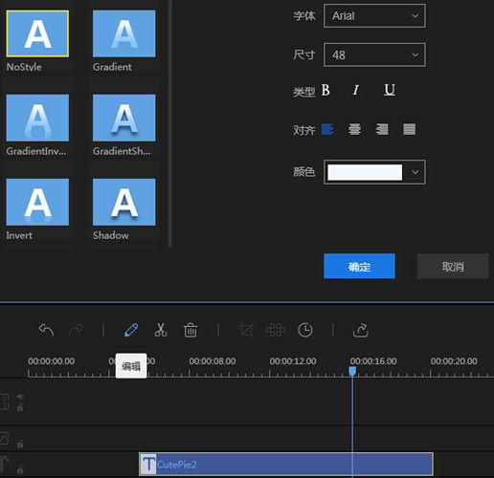Click the playhead marker at 00:00:16.00

coord(352,371)
